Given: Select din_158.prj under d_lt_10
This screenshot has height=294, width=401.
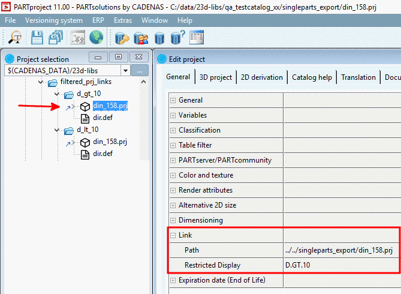Looking at the screenshot, I should click(110, 142).
